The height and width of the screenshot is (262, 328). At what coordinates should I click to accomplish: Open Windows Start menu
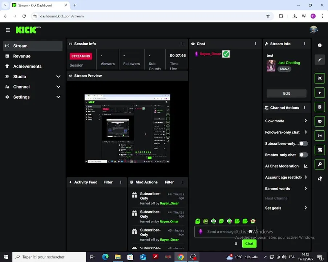pos(6,257)
